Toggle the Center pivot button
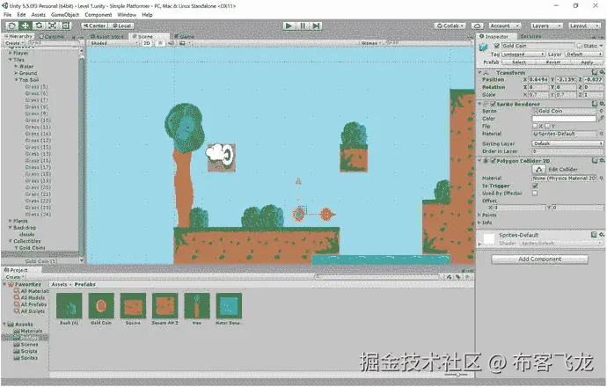 (x=94, y=26)
